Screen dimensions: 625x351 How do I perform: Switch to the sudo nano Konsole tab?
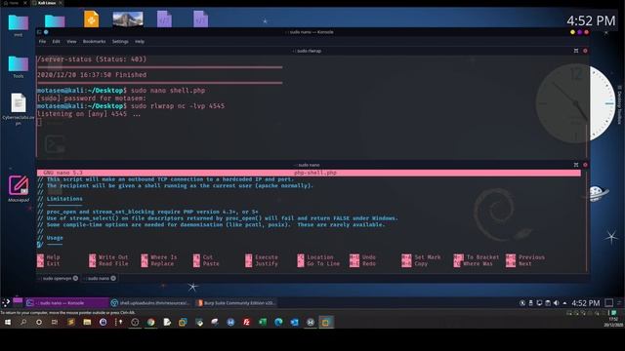[x=100, y=278]
